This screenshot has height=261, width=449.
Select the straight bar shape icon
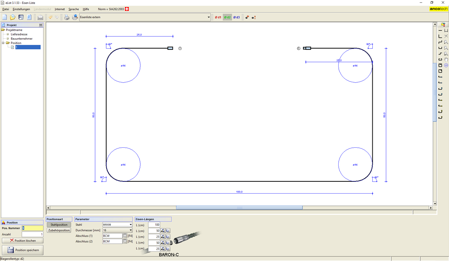pyautogui.click(x=440, y=30)
